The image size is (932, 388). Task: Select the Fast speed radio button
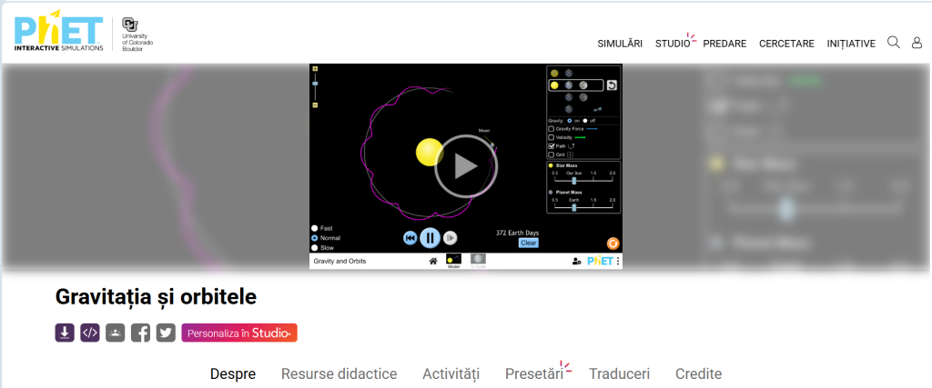315,228
